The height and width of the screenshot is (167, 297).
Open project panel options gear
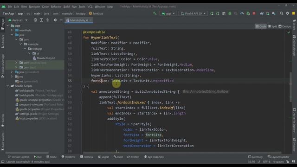coord(55,20)
